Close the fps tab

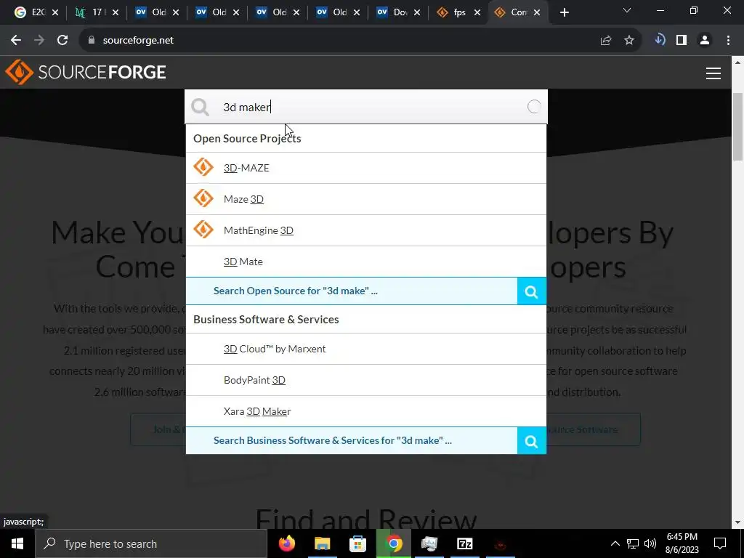[477, 13]
